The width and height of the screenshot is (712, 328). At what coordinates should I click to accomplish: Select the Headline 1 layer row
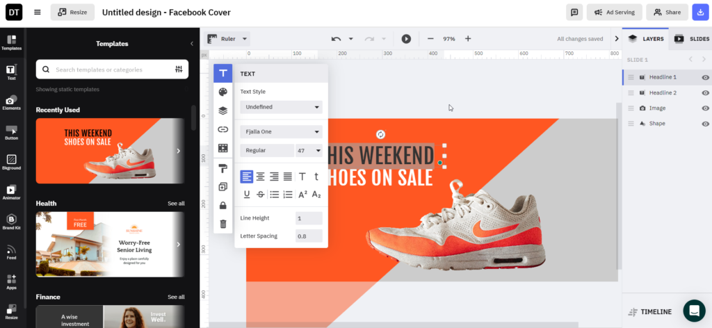pos(667,78)
